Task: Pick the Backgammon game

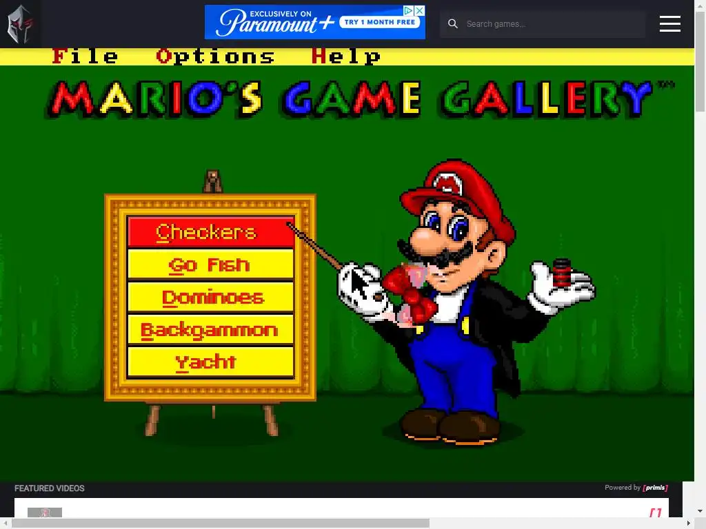Action: tap(211, 330)
